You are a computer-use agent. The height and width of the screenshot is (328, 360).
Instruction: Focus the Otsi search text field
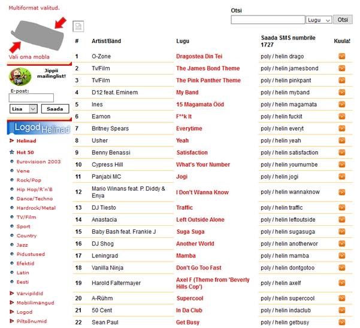point(268,20)
